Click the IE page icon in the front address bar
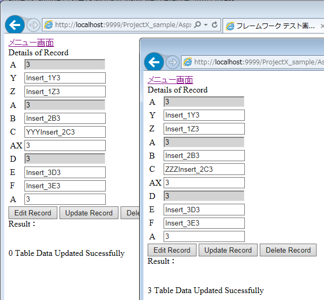Screen dimensions: 324x300 tap(187, 62)
